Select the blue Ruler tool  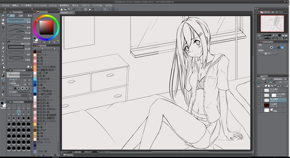tap(3, 88)
